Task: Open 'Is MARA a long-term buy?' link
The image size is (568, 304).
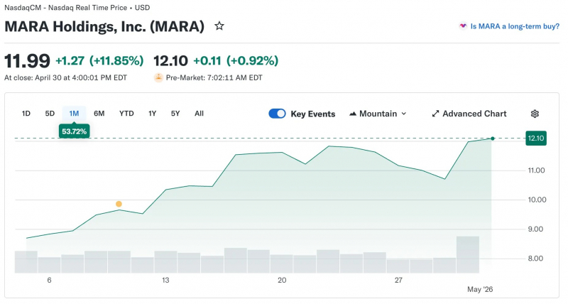Action: click(515, 26)
